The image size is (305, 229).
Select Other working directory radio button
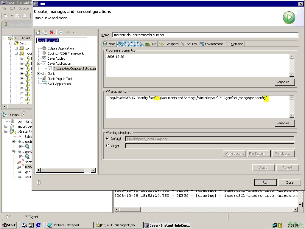(108, 146)
